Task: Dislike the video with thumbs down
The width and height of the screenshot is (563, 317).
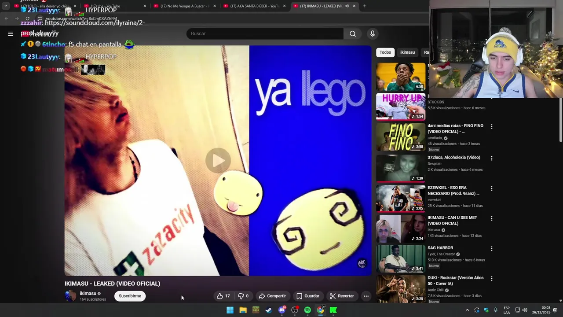Action: pyautogui.click(x=243, y=296)
